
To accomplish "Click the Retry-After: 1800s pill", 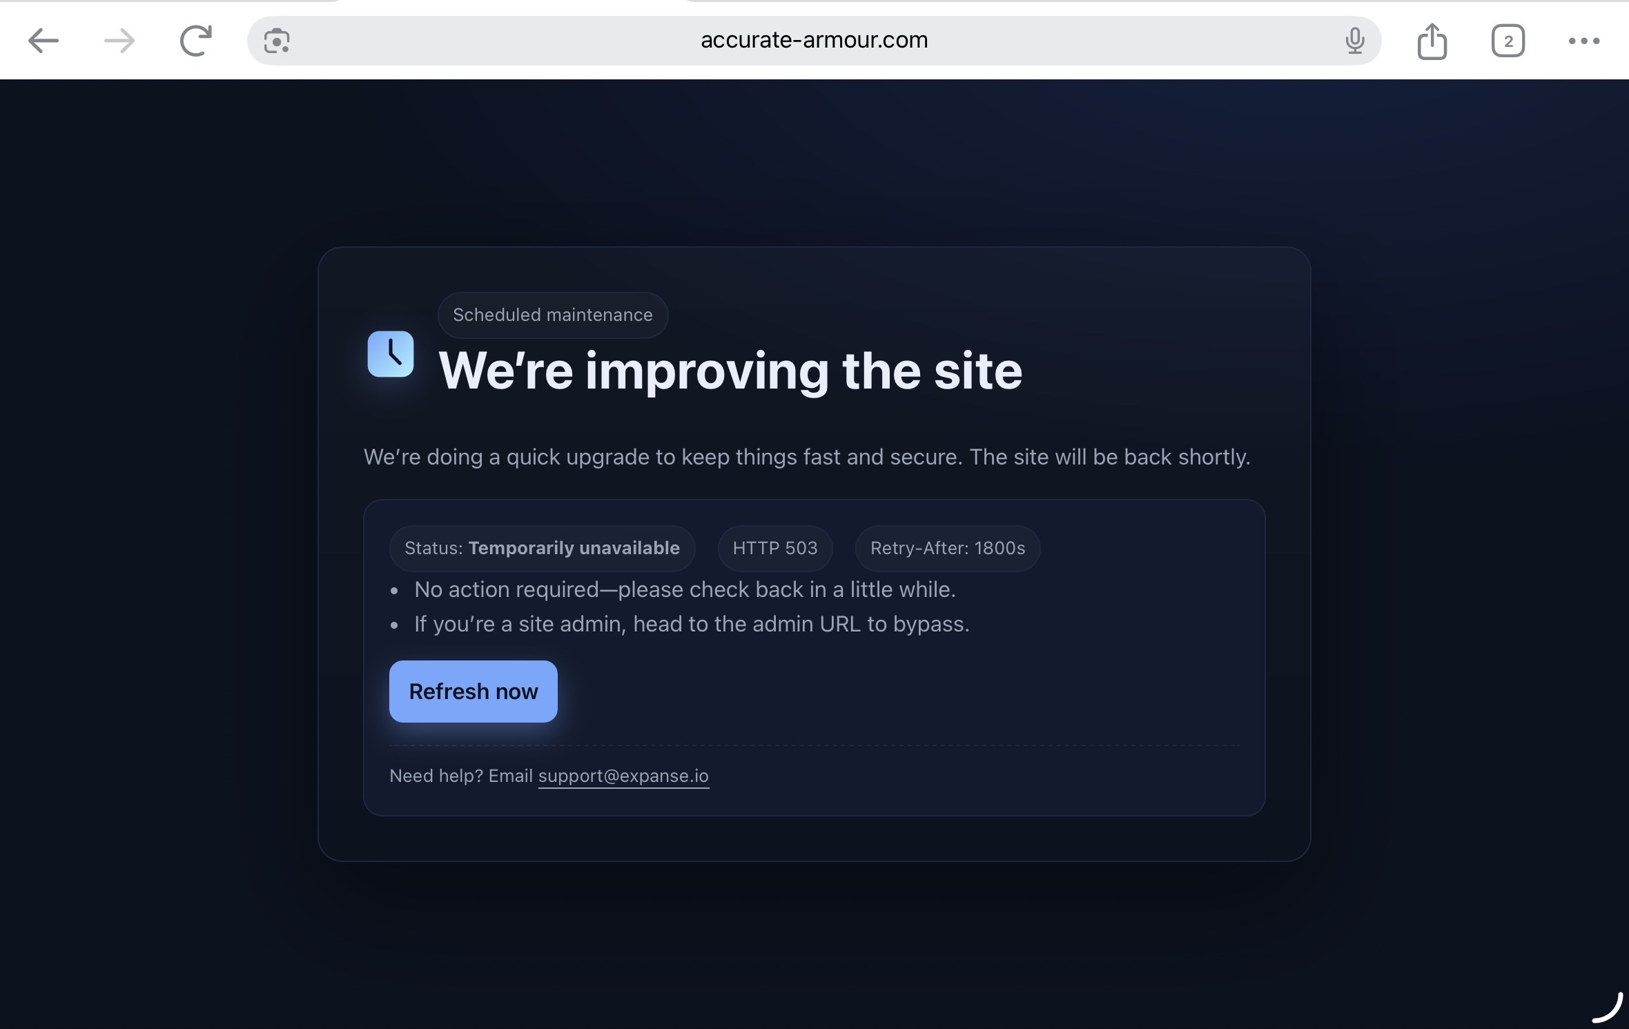I will [948, 548].
